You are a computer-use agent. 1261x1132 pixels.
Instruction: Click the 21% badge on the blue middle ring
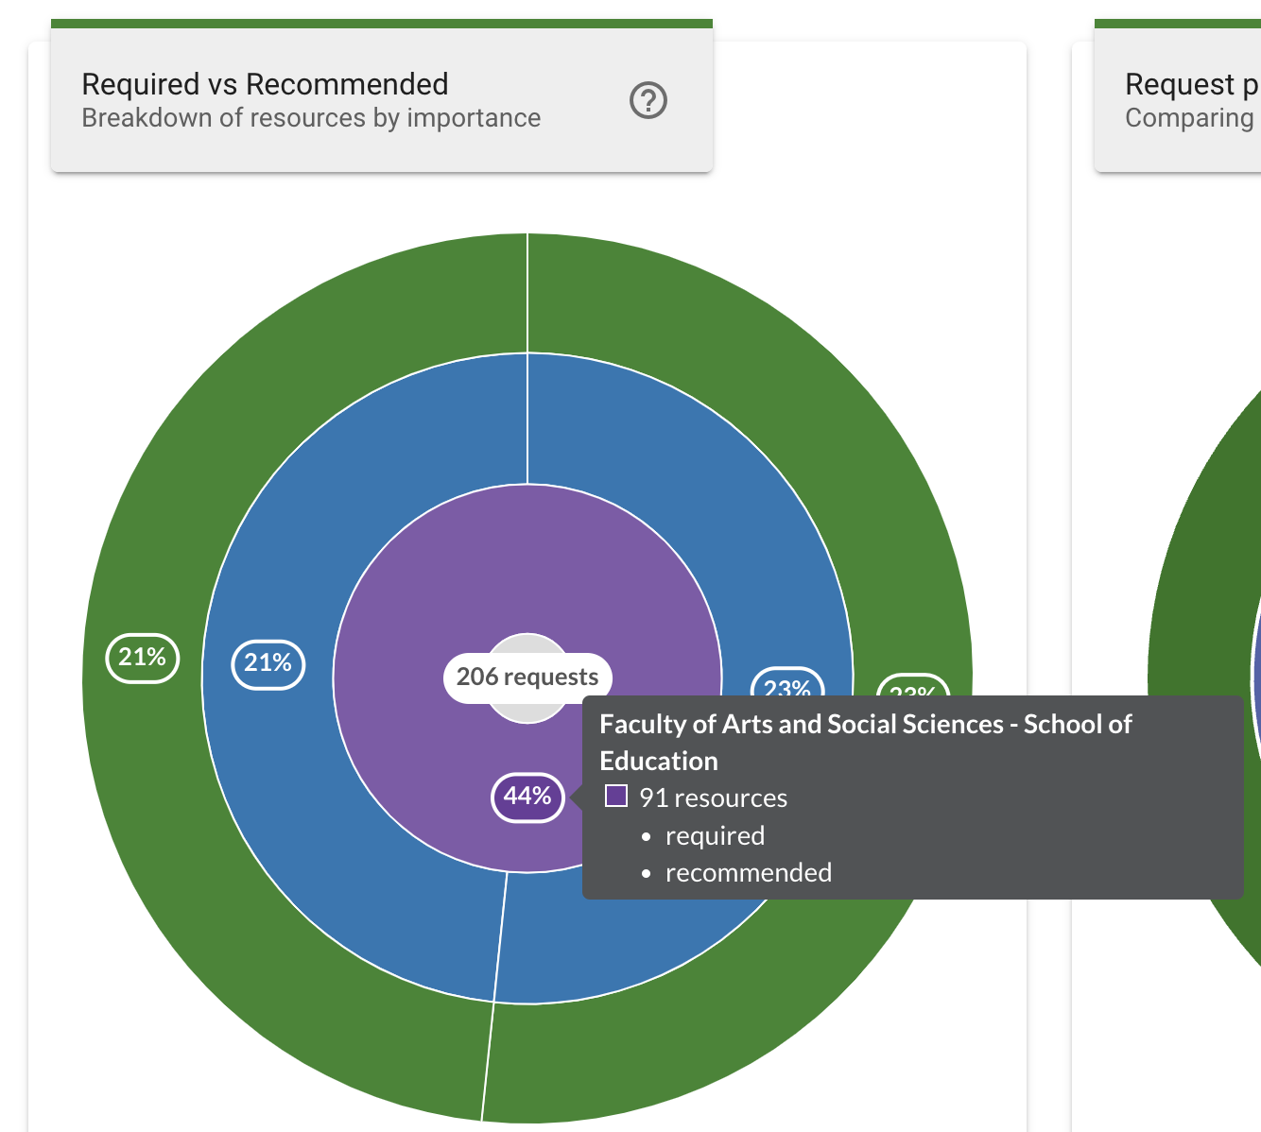268,664
